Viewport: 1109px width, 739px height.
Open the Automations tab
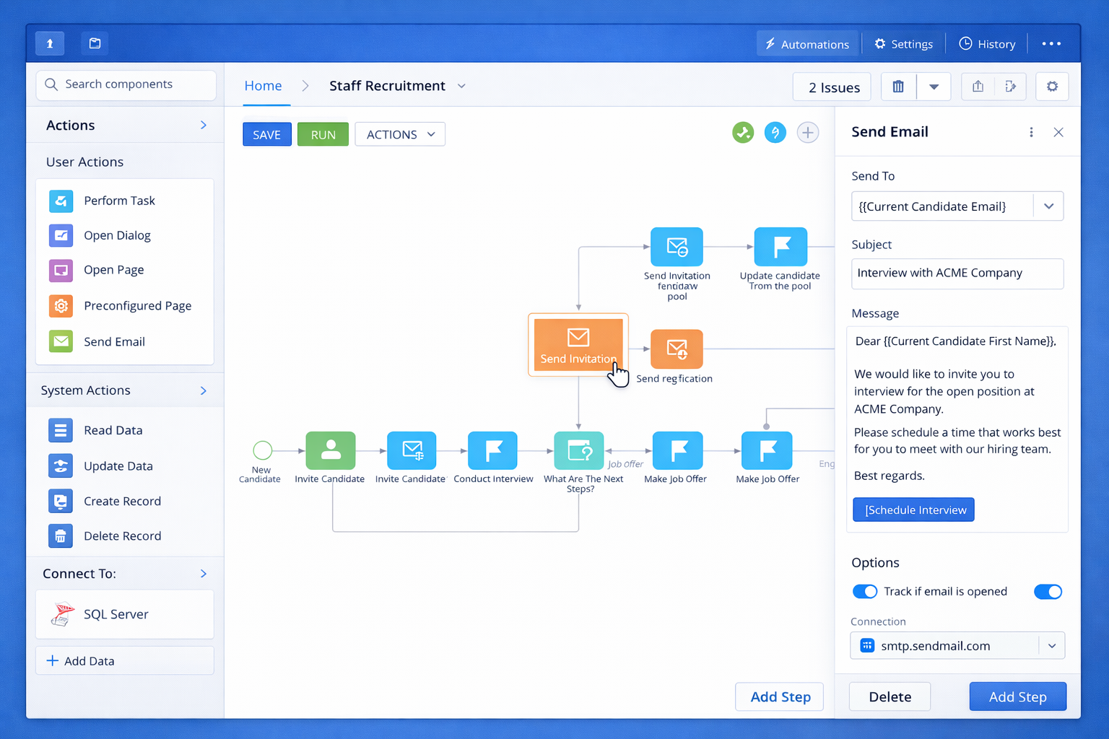[x=807, y=44]
